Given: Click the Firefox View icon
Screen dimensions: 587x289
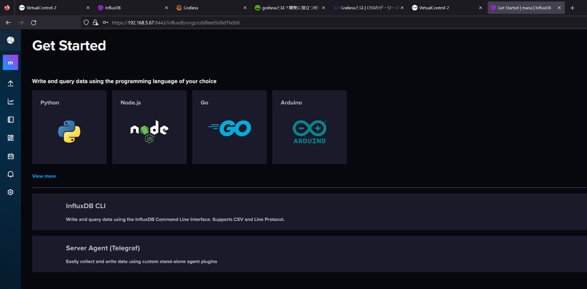Looking at the screenshot, I should (7, 8).
